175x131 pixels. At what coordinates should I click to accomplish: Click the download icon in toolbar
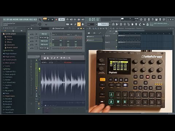pos(147,24)
